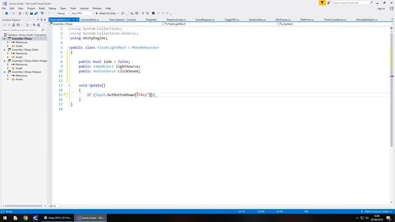This screenshot has width=395, height=222.
Task: Open the Windows Start menu
Action: 5,218
